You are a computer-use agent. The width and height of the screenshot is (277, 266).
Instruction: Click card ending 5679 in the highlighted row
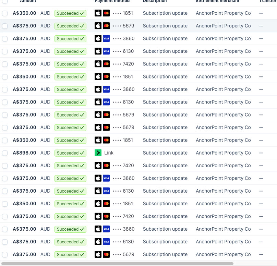123,26
